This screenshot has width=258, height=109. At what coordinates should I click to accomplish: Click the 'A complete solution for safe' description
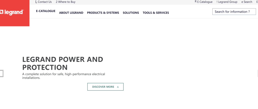click(x=63, y=76)
